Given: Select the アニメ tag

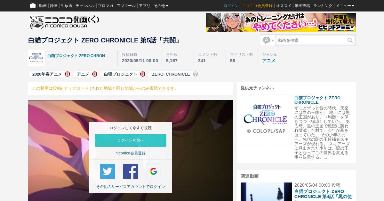Looking at the screenshot, I should [x=83, y=74].
